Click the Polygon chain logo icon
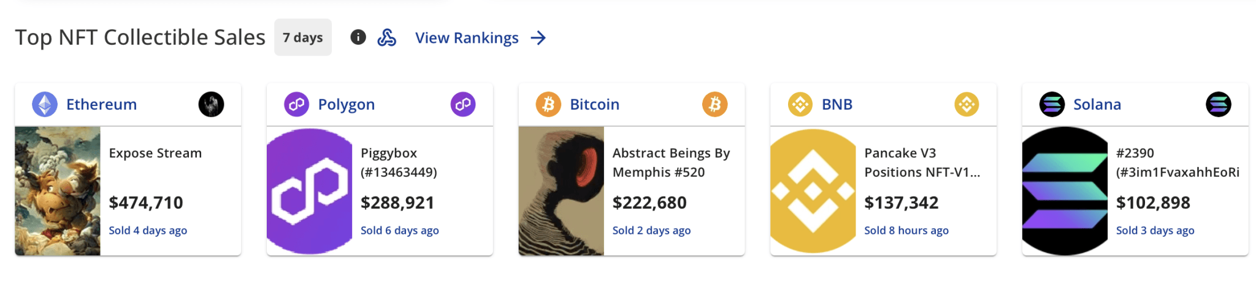Image resolution: width=1256 pixels, height=281 pixels. click(x=296, y=105)
